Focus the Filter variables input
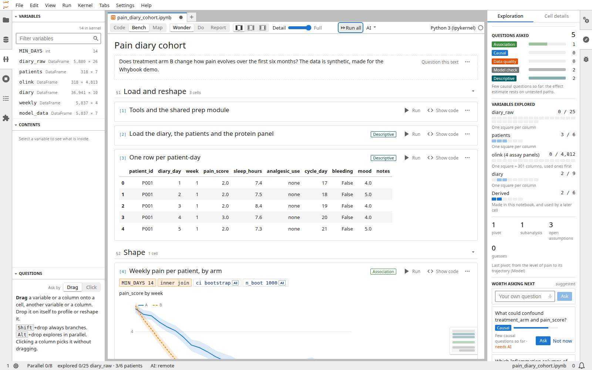This screenshot has height=370, width=592. point(58,38)
